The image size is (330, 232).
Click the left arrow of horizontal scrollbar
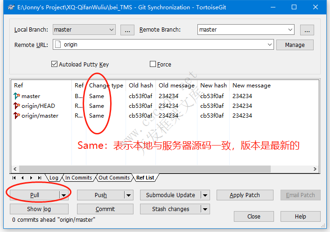pos(15,169)
